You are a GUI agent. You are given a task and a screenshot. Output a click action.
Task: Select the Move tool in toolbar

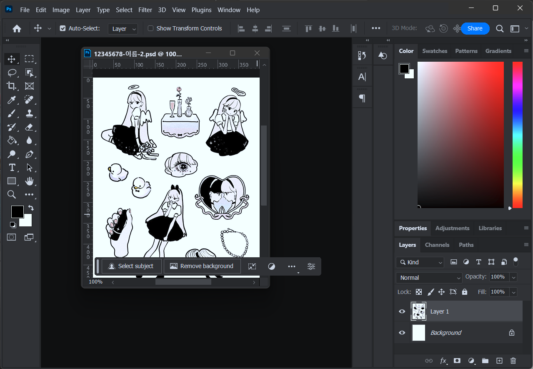click(12, 59)
